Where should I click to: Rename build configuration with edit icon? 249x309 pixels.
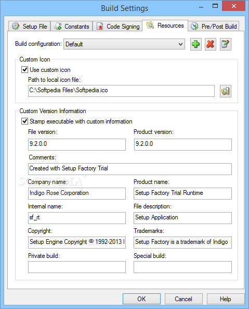(x=225, y=44)
